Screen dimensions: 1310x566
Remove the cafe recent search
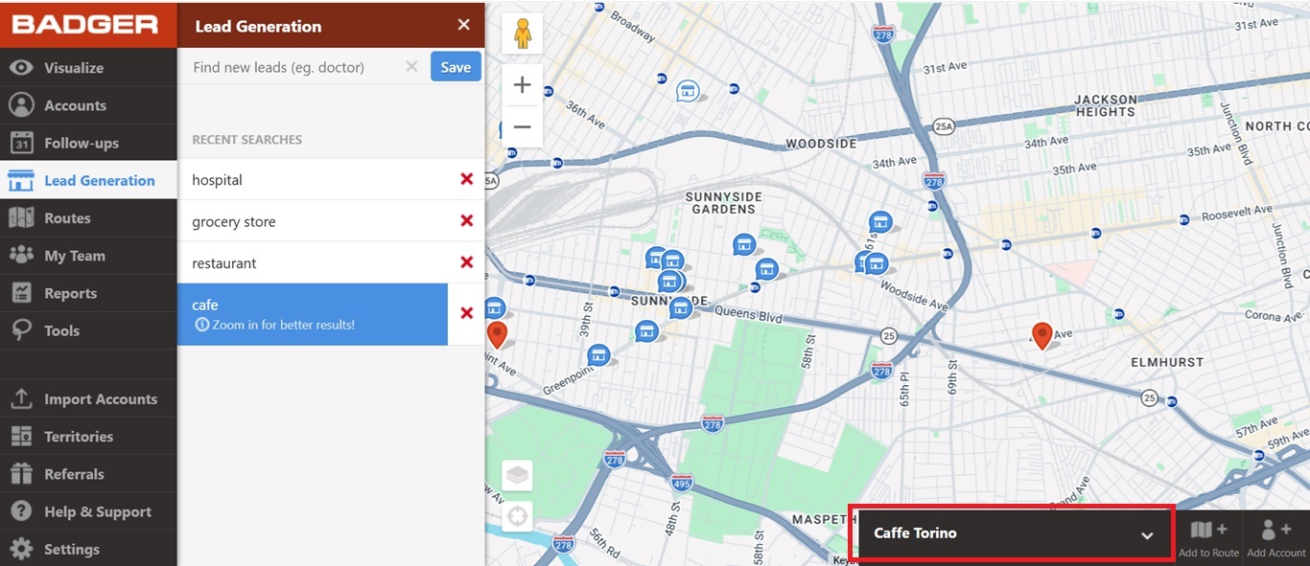(x=467, y=313)
